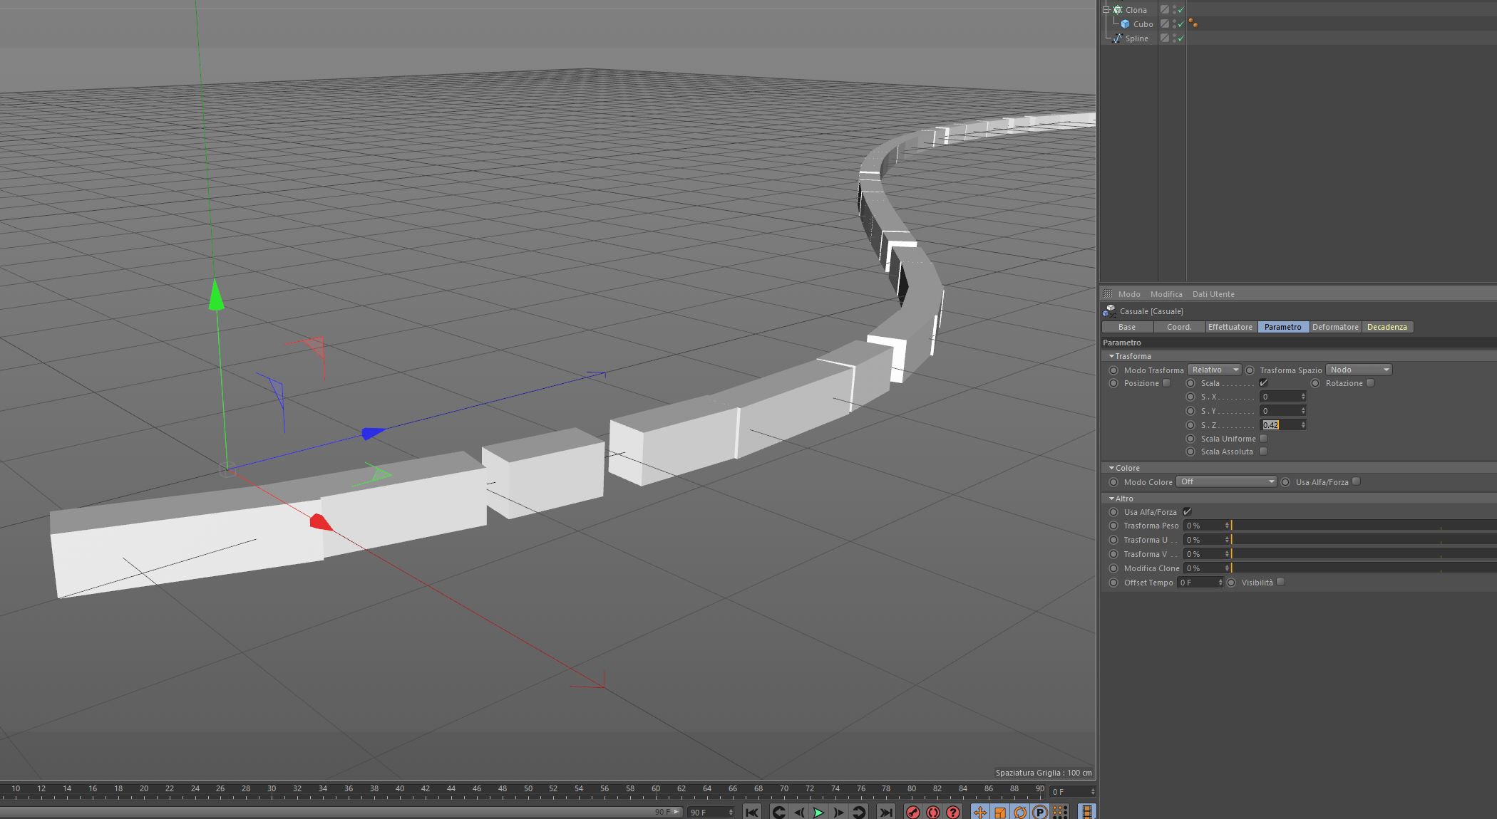
Task: Toggle rotation keyframe icon in timeline
Action: [x=1020, y=812]
